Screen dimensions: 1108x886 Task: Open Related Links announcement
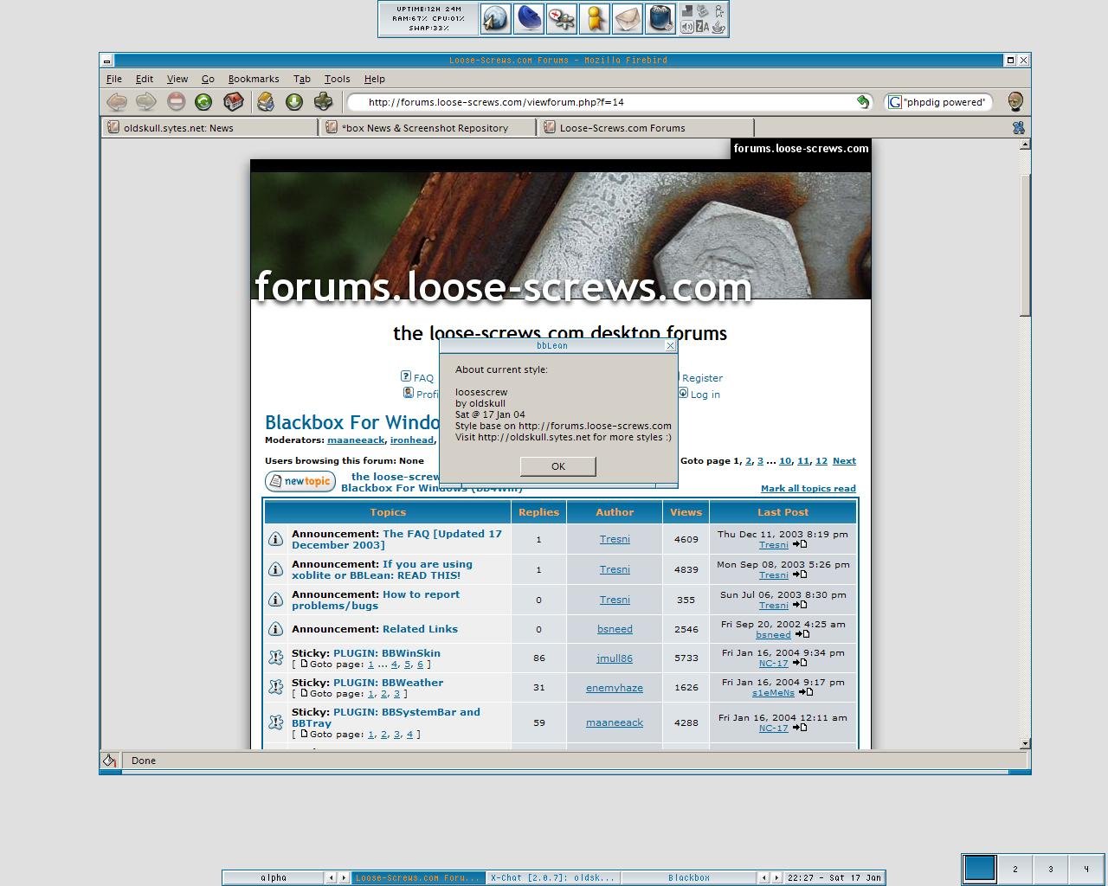tap(420, 629)
